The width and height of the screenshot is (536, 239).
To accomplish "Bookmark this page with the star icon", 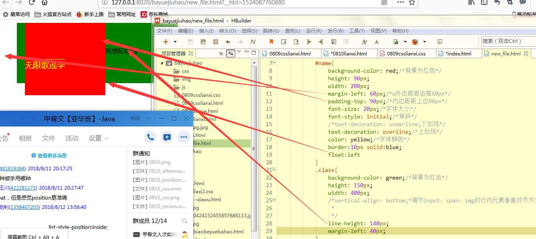I will (x=412, y=2).
